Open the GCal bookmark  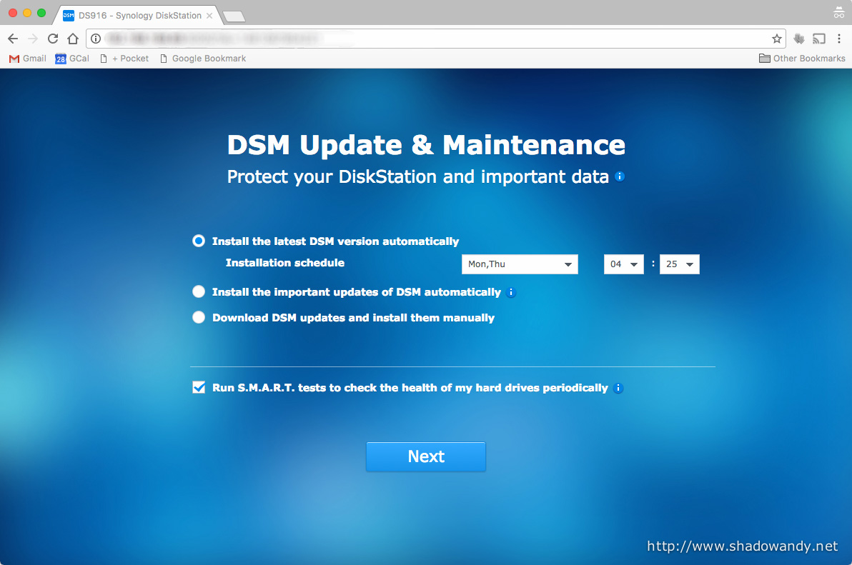[72, 59]
